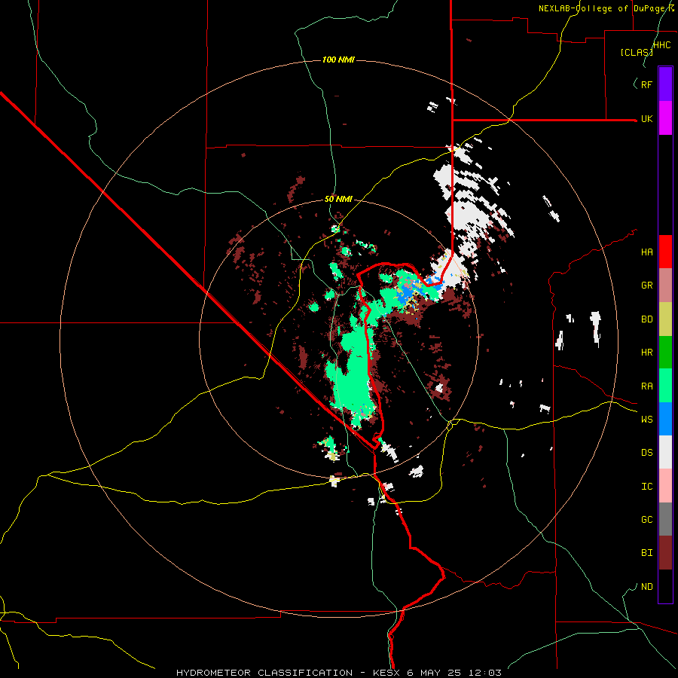Click the 'KESX' radar site identifier
Viewport: 678px width, 678px height.
[387, 673]
